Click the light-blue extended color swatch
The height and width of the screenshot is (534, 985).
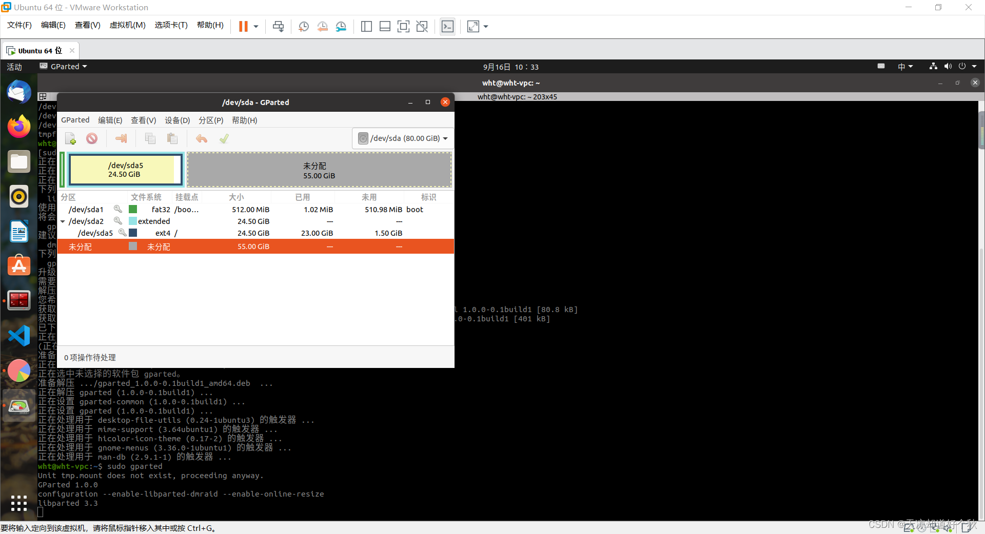pos(133,221)
